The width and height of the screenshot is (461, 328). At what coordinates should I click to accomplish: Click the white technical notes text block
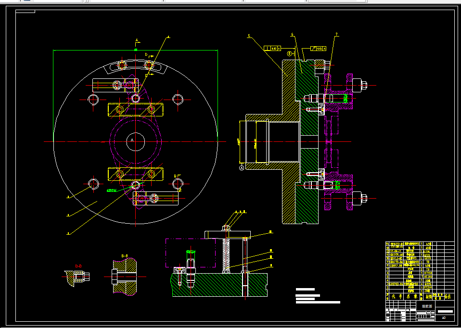318,296
